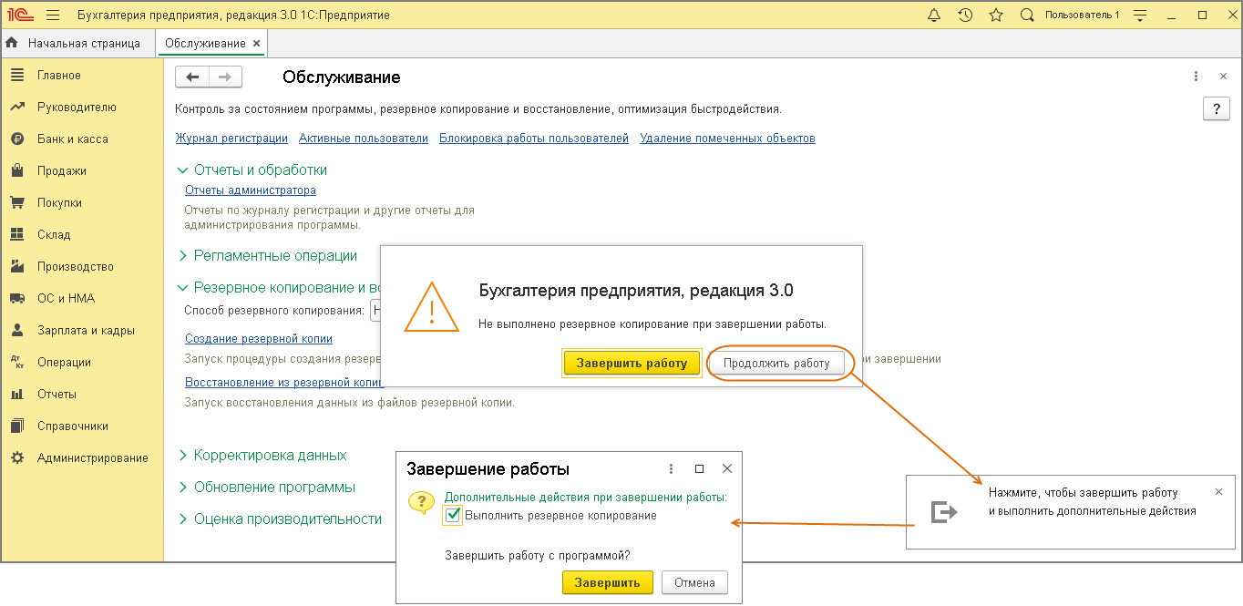Open history clock icon

(x=966, y=15)
